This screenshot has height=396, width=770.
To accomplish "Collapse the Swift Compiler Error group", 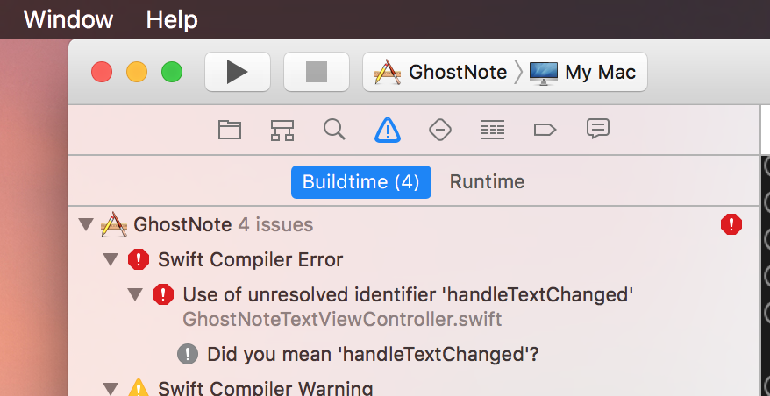I will (x=111, y=259).
